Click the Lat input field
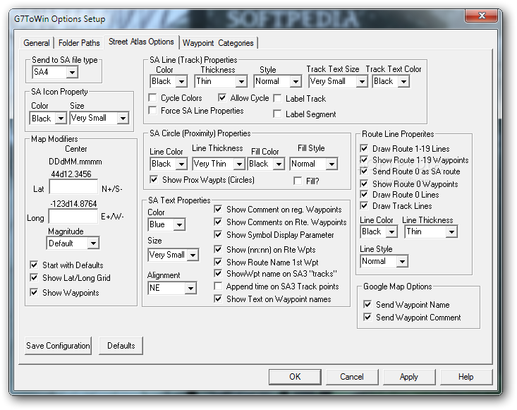Viewport: 517px width, 410px height. click(73, 187)
